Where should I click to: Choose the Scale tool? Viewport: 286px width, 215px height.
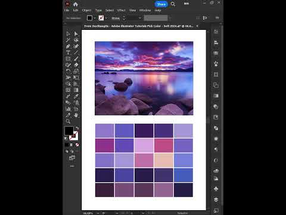(76, 71)
